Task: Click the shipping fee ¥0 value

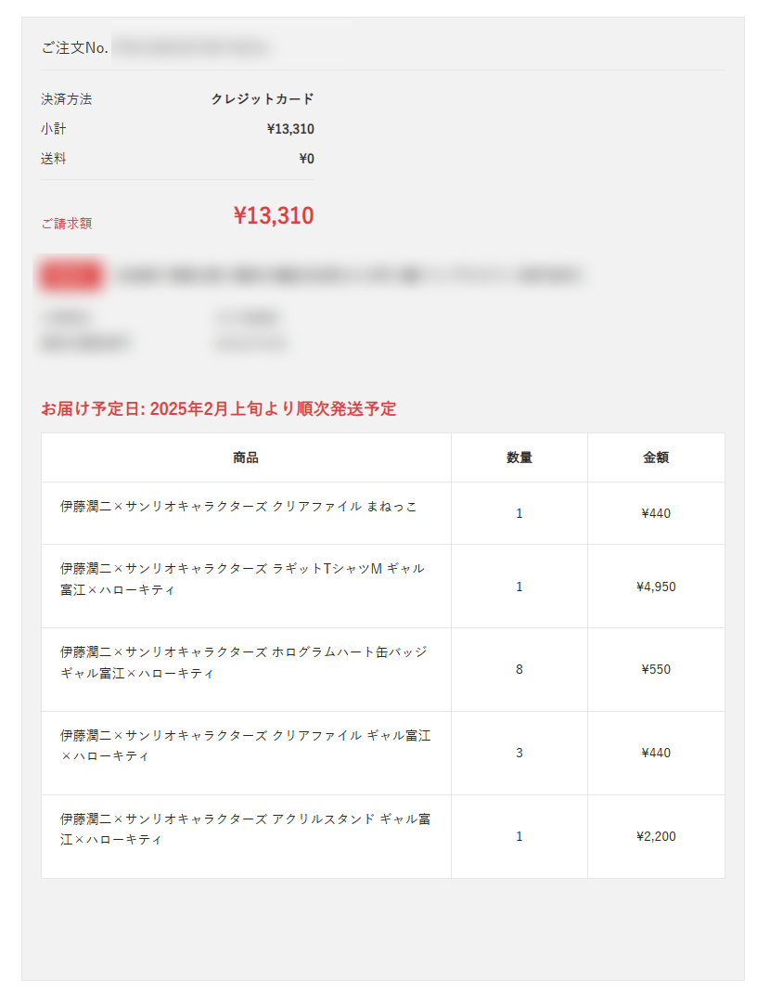Action: pyautogui.click(x=307, y=159)
